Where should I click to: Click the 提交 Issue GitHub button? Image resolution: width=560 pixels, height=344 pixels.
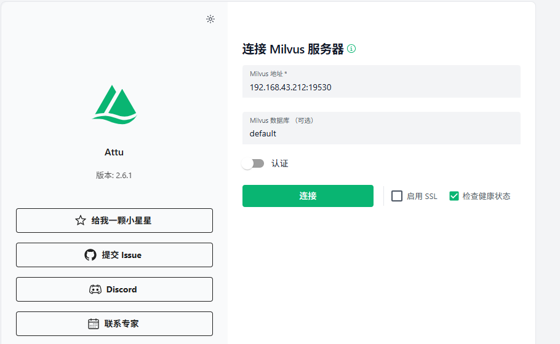[114, 255]
